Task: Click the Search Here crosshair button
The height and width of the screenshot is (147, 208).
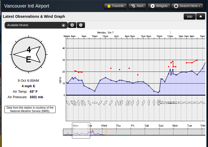Action: click(187, 6)
